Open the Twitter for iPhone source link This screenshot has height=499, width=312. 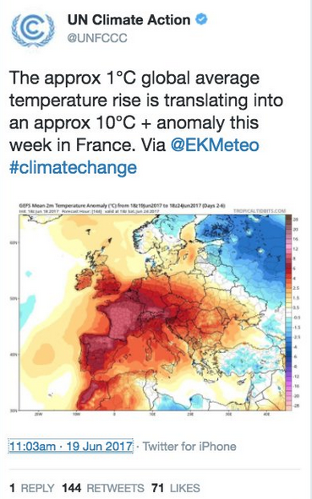pyautogui.click(x=189, y=446)
